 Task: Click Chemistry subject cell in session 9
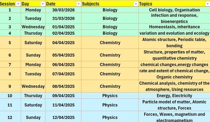point(110,86)
